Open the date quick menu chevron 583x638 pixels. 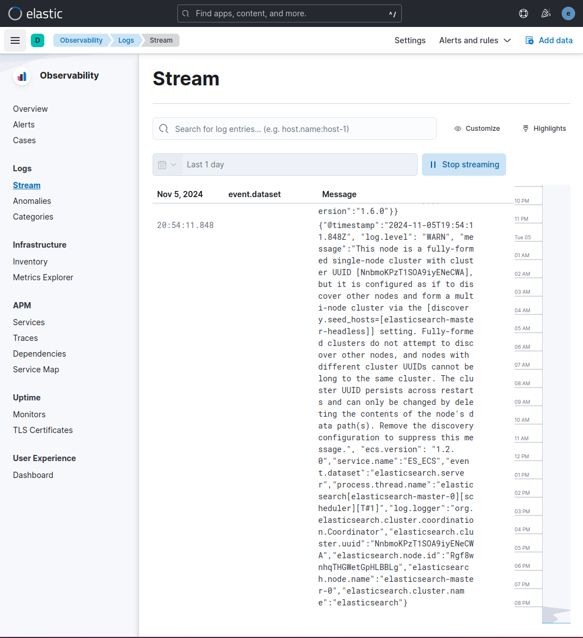(x=173, y=165)
